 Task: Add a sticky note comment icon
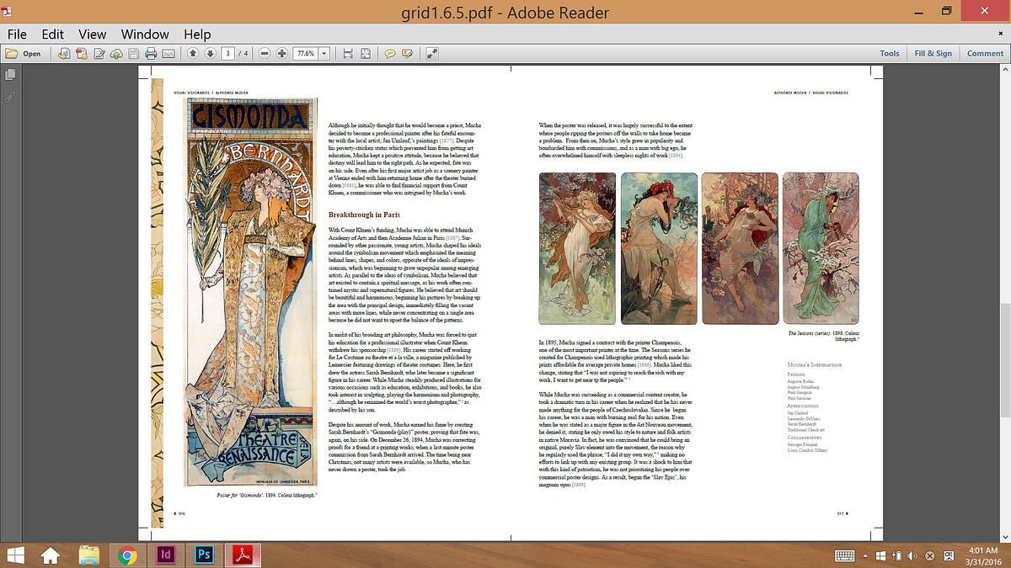(391, 53)
